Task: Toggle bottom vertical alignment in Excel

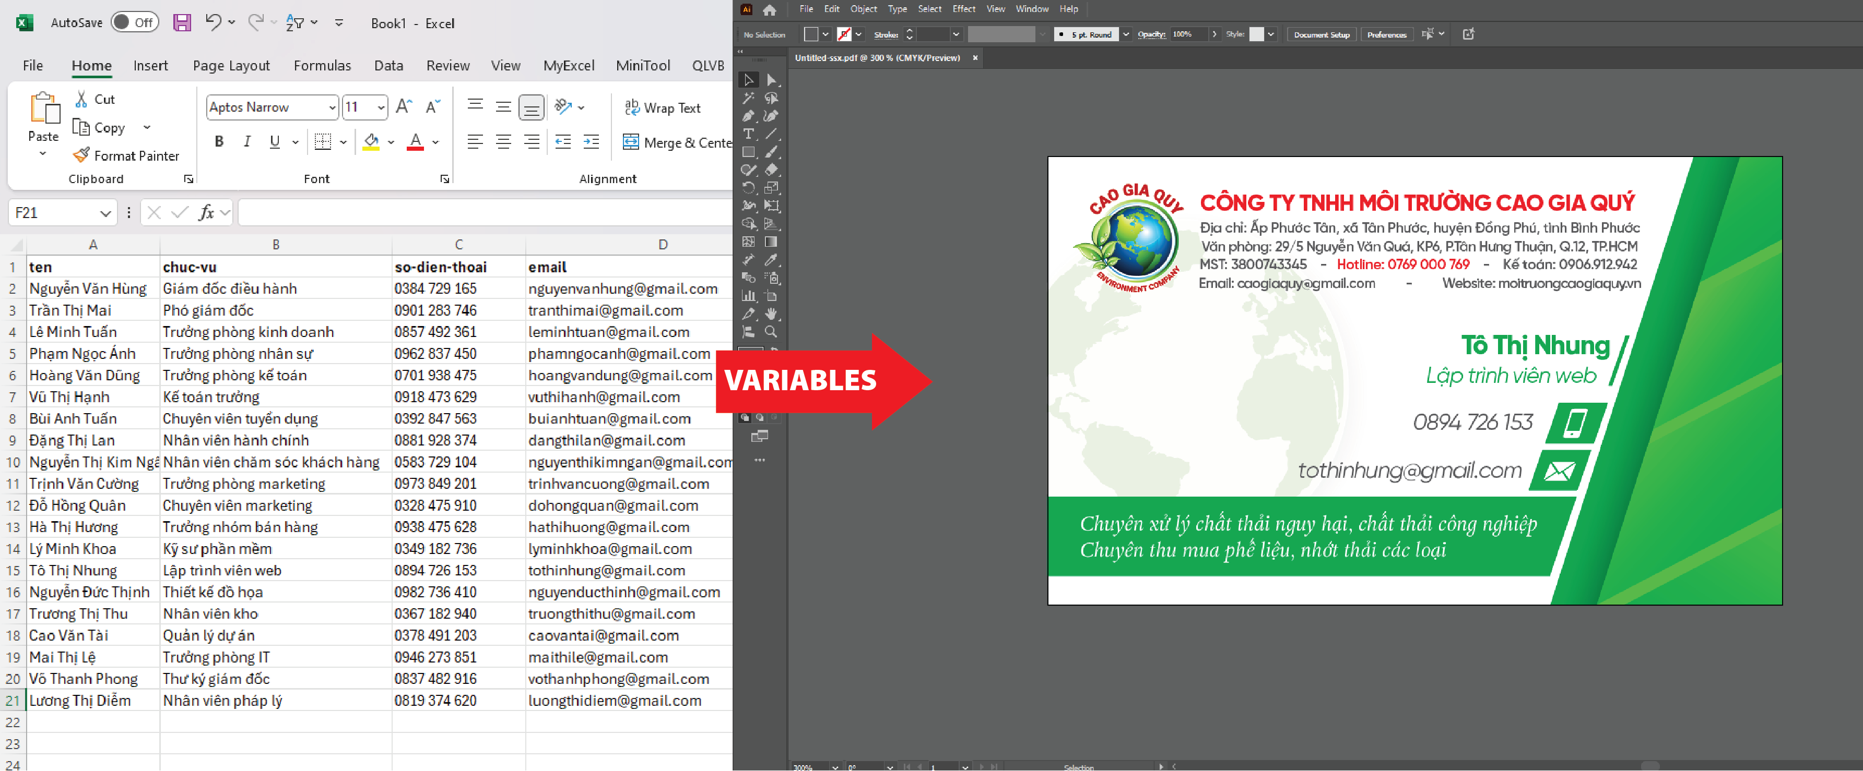Action: tap(531, 107)
